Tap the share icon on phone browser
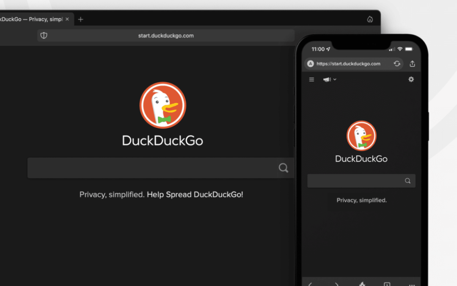457x286 pixels. pyautogui.click(x=412, y=64)
